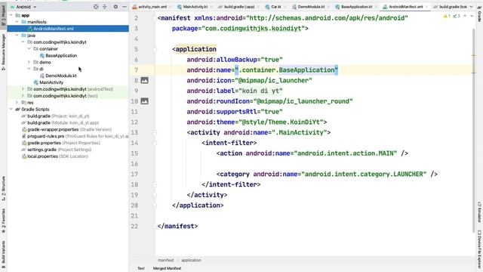Switch to Text editor tab

point(141,268)
